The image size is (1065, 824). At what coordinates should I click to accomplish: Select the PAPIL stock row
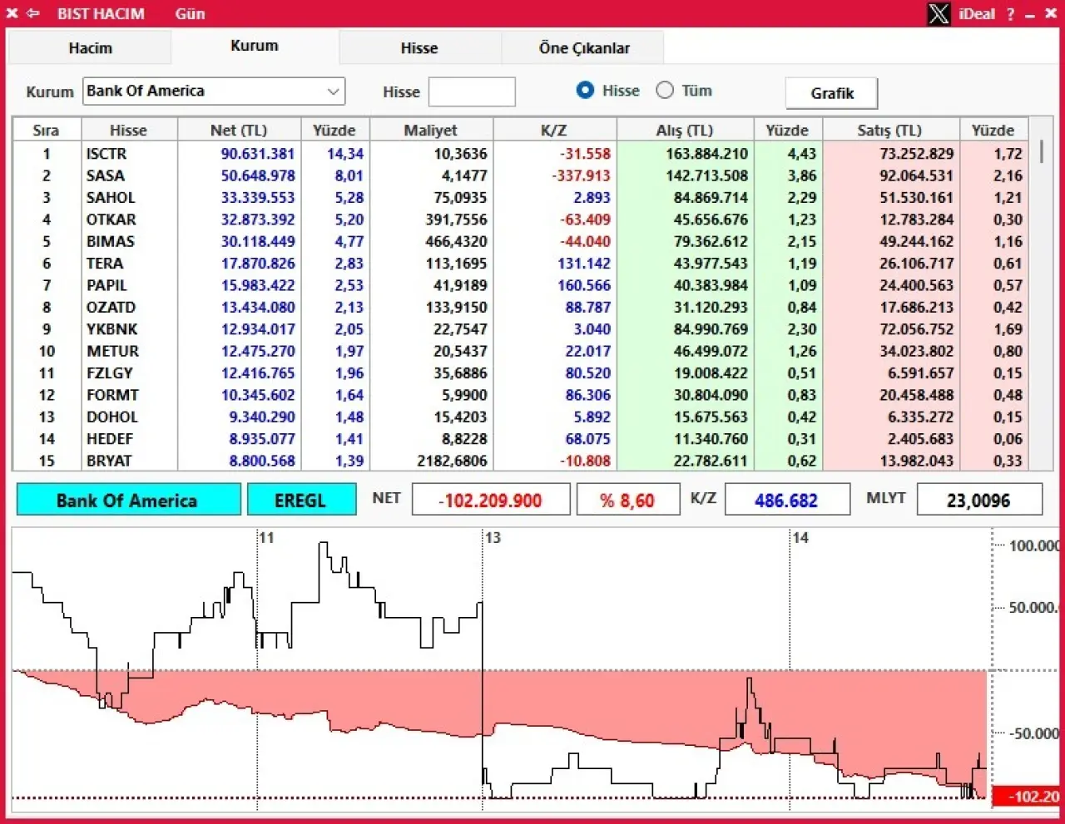tap(521, 285)
